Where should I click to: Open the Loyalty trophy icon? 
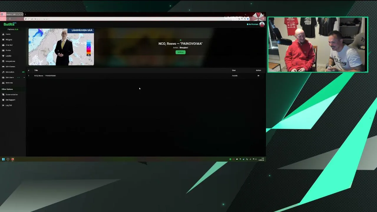pos(3,56)
